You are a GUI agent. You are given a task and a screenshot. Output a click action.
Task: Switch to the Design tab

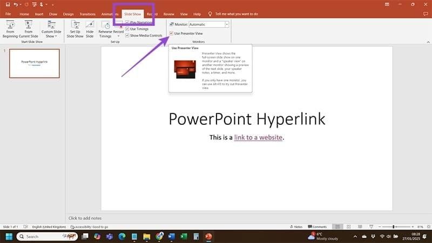click(x=69, y=14)
